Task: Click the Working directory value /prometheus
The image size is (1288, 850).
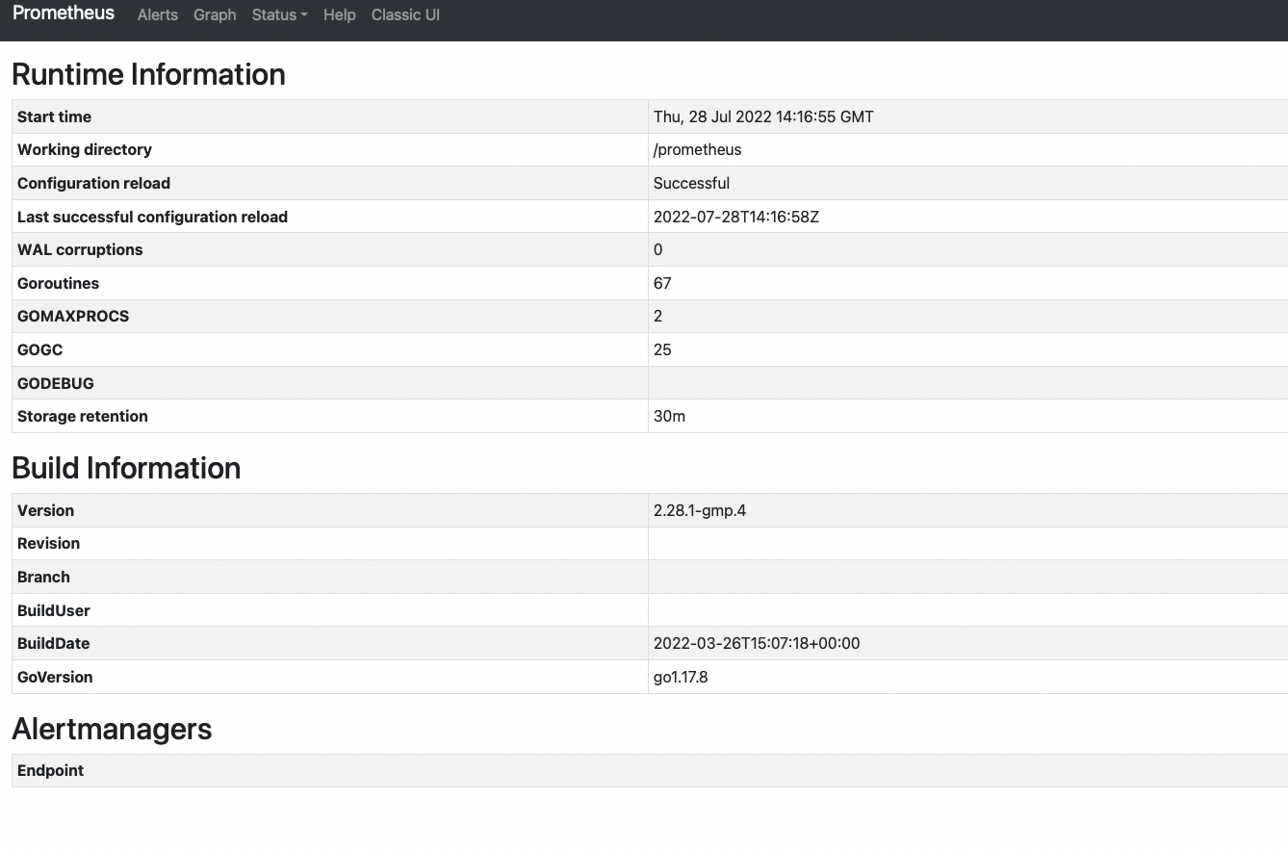Action: (697, 149)
